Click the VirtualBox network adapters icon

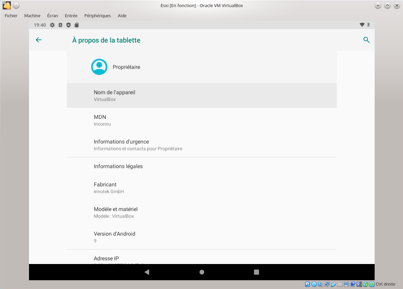[x=327, y=284]
